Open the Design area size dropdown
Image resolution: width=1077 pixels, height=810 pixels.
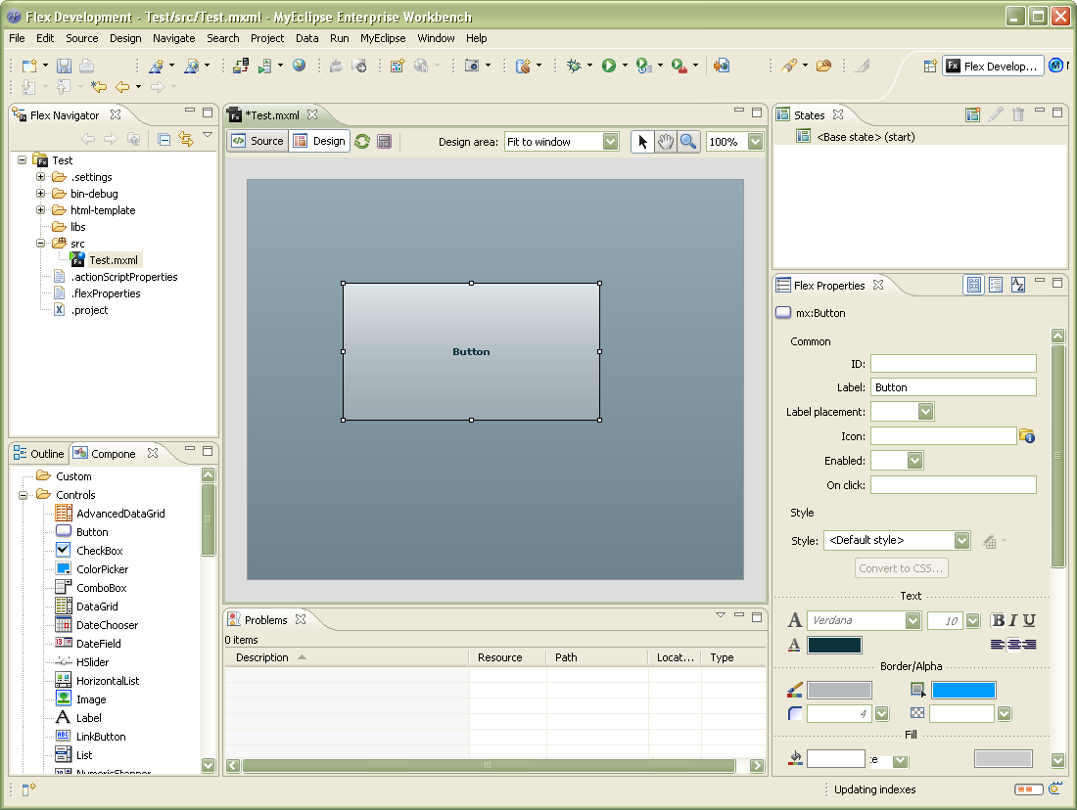tap(610, 141)
